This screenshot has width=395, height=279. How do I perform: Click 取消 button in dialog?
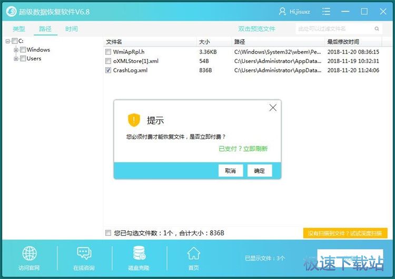[x=231, y=171]
